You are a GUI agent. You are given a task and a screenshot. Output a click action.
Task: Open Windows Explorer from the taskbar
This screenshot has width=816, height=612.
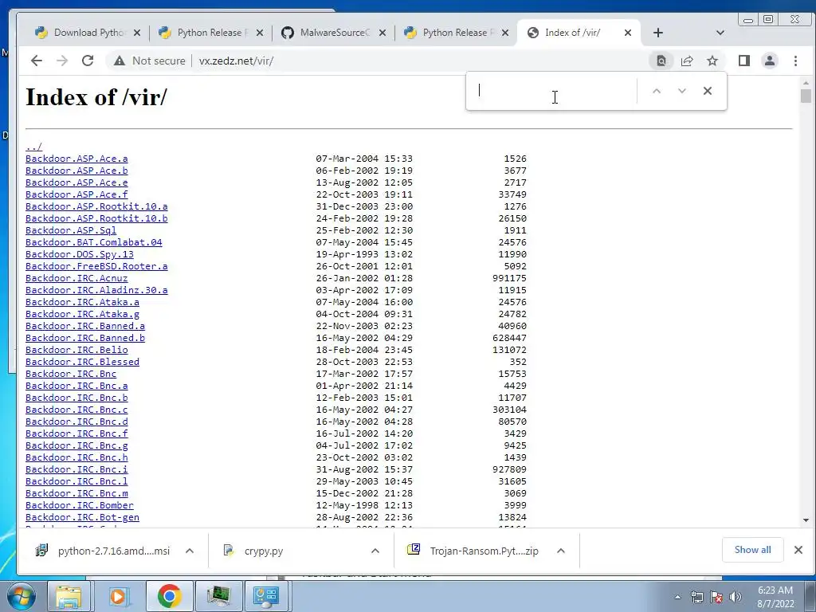coord(69,596)
